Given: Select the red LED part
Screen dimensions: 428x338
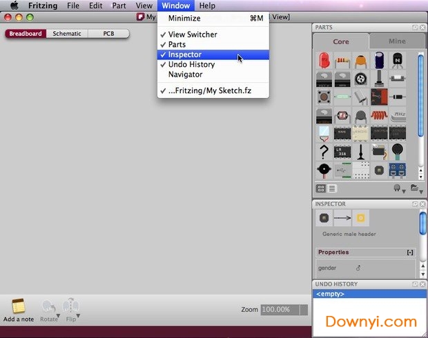Looking at the screenshot, I should pyautogui.click(x=324, y=61).
